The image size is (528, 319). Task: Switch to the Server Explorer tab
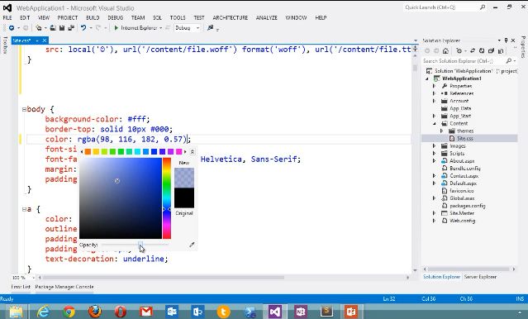[x=480, y=277]
